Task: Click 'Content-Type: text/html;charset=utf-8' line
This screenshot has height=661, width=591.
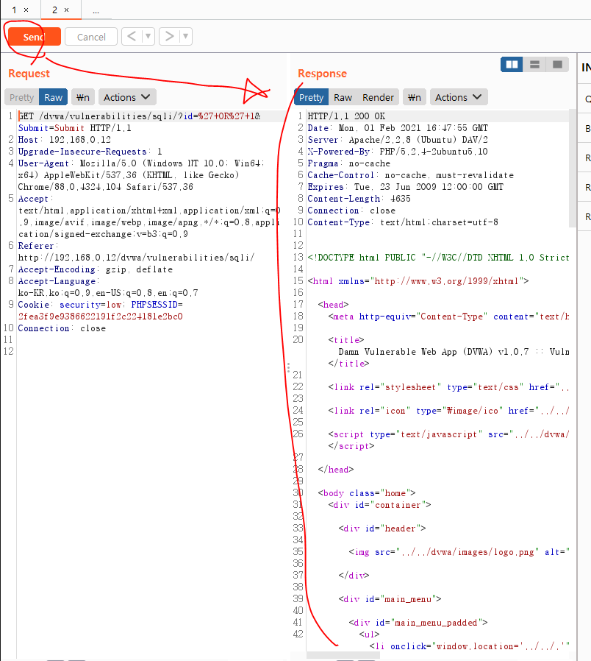Action: [x=403, y=222]
